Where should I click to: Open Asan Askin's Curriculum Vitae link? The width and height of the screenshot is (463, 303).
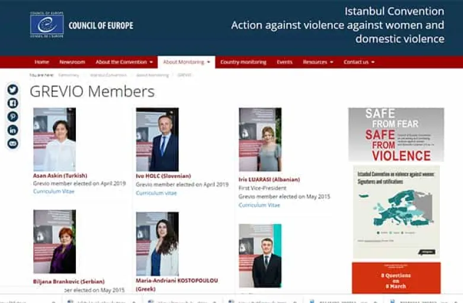point(53,192)
